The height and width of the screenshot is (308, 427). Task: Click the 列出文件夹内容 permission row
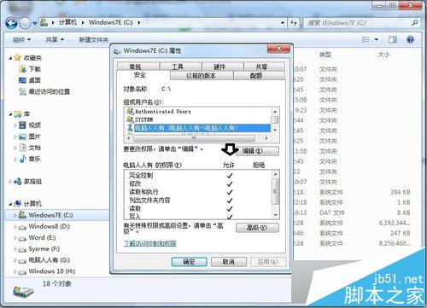[x=198, y=200]
